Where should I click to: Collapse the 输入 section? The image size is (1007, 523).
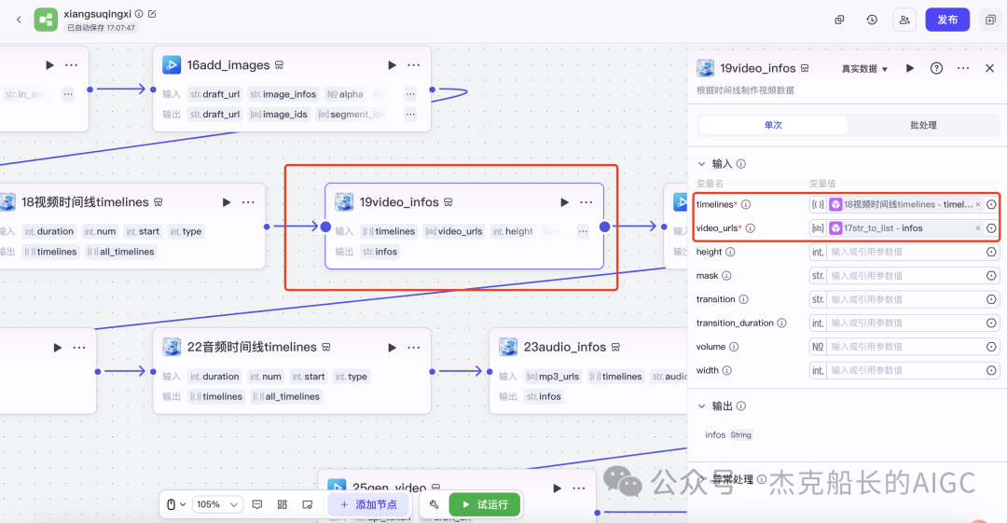[x=701, y=164]
